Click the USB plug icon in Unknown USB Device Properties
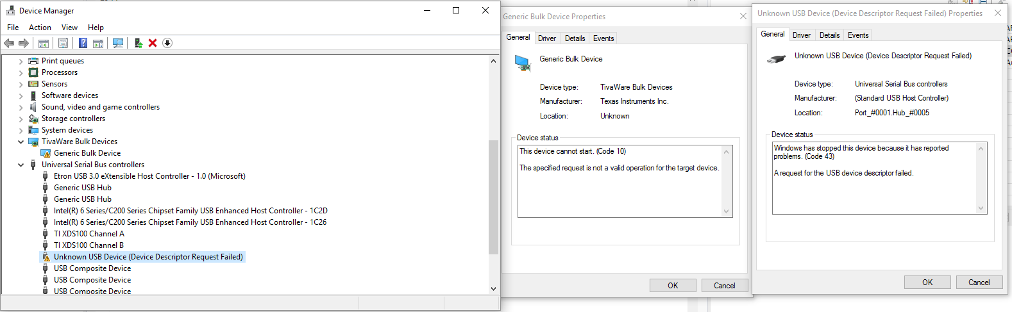The height and width of the screenshot is (312, 1012). coord(776,59)
